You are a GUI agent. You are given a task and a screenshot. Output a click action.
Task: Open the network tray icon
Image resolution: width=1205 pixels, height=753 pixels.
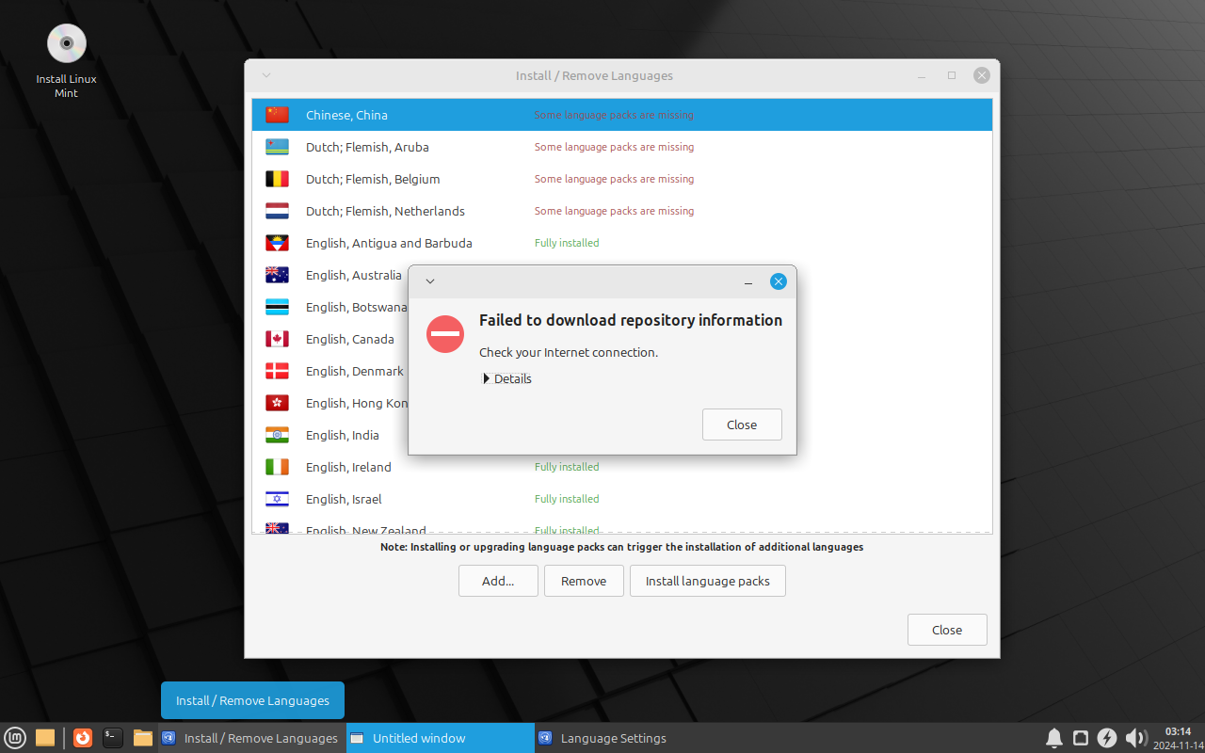(1081, 738)
